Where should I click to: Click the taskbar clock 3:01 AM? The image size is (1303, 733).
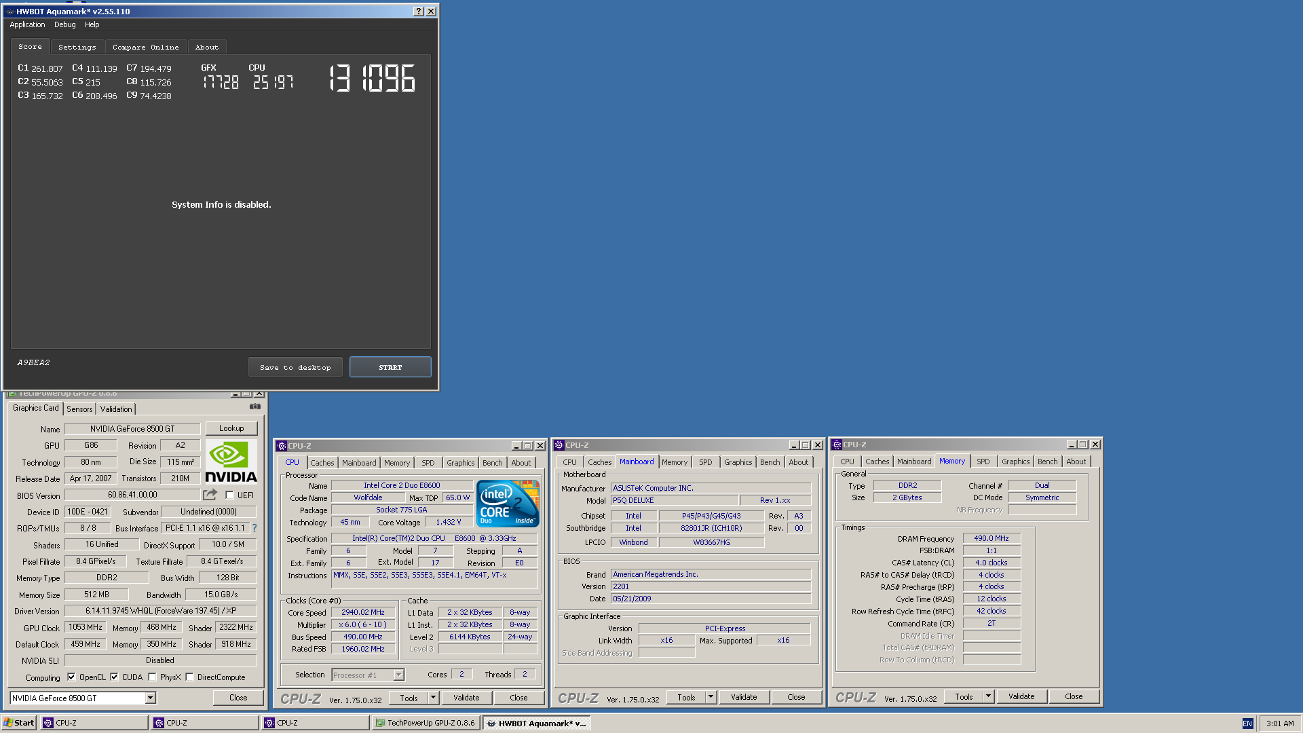coord(1280,723)
